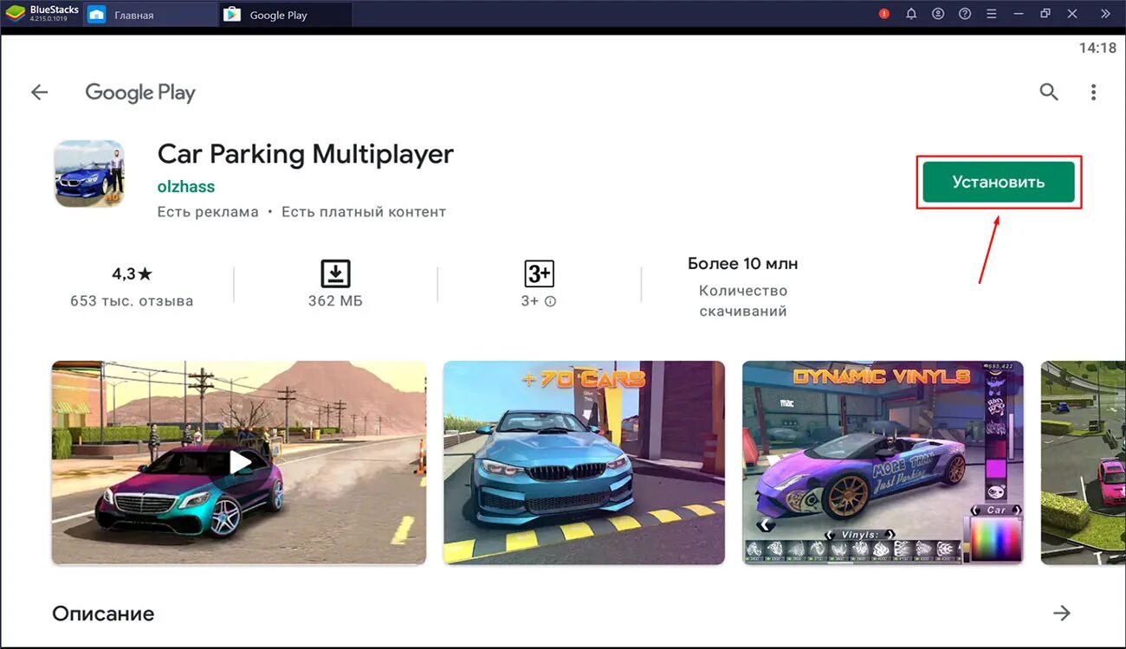This screenshot has height=649, width=1126.
Task: Click the Car Parking Multiplayer app icon
Action: pos(89,174)
